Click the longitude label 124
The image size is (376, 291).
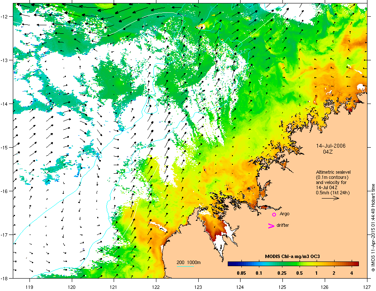(240, 287)
